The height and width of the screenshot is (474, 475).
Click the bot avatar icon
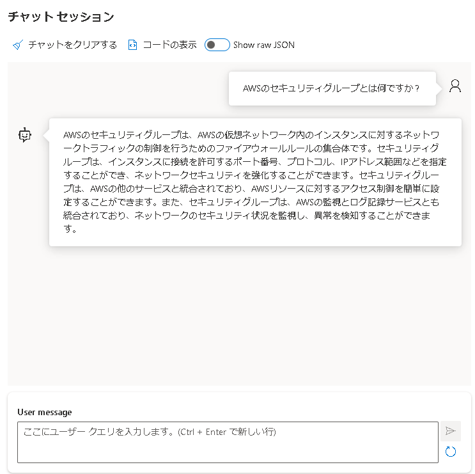coord(24,135)
